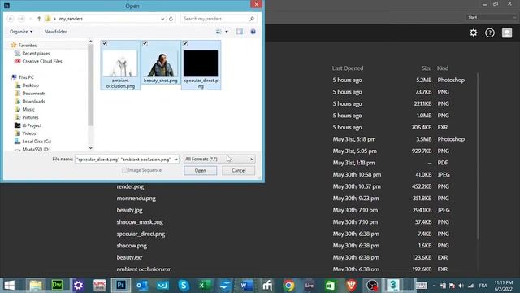Open File Explorer from taskbar
Screen dimensions: 520x293
[36, 286]
